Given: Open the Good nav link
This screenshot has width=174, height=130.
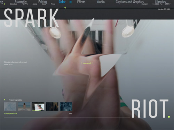Looking at the screenshot, I should [x=44, y=4].
